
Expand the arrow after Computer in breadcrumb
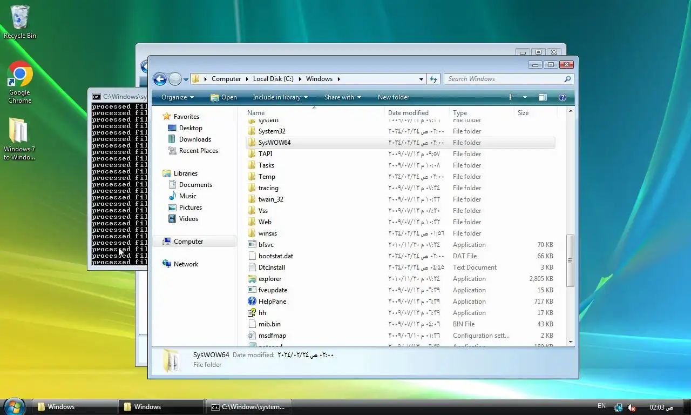tap(246, 79)
